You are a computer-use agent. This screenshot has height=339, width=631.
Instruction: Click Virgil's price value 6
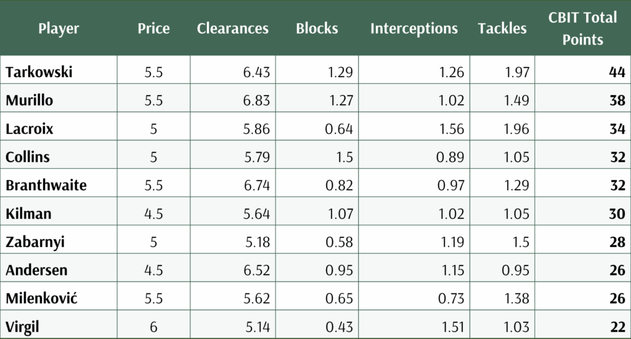click(153, 327)
